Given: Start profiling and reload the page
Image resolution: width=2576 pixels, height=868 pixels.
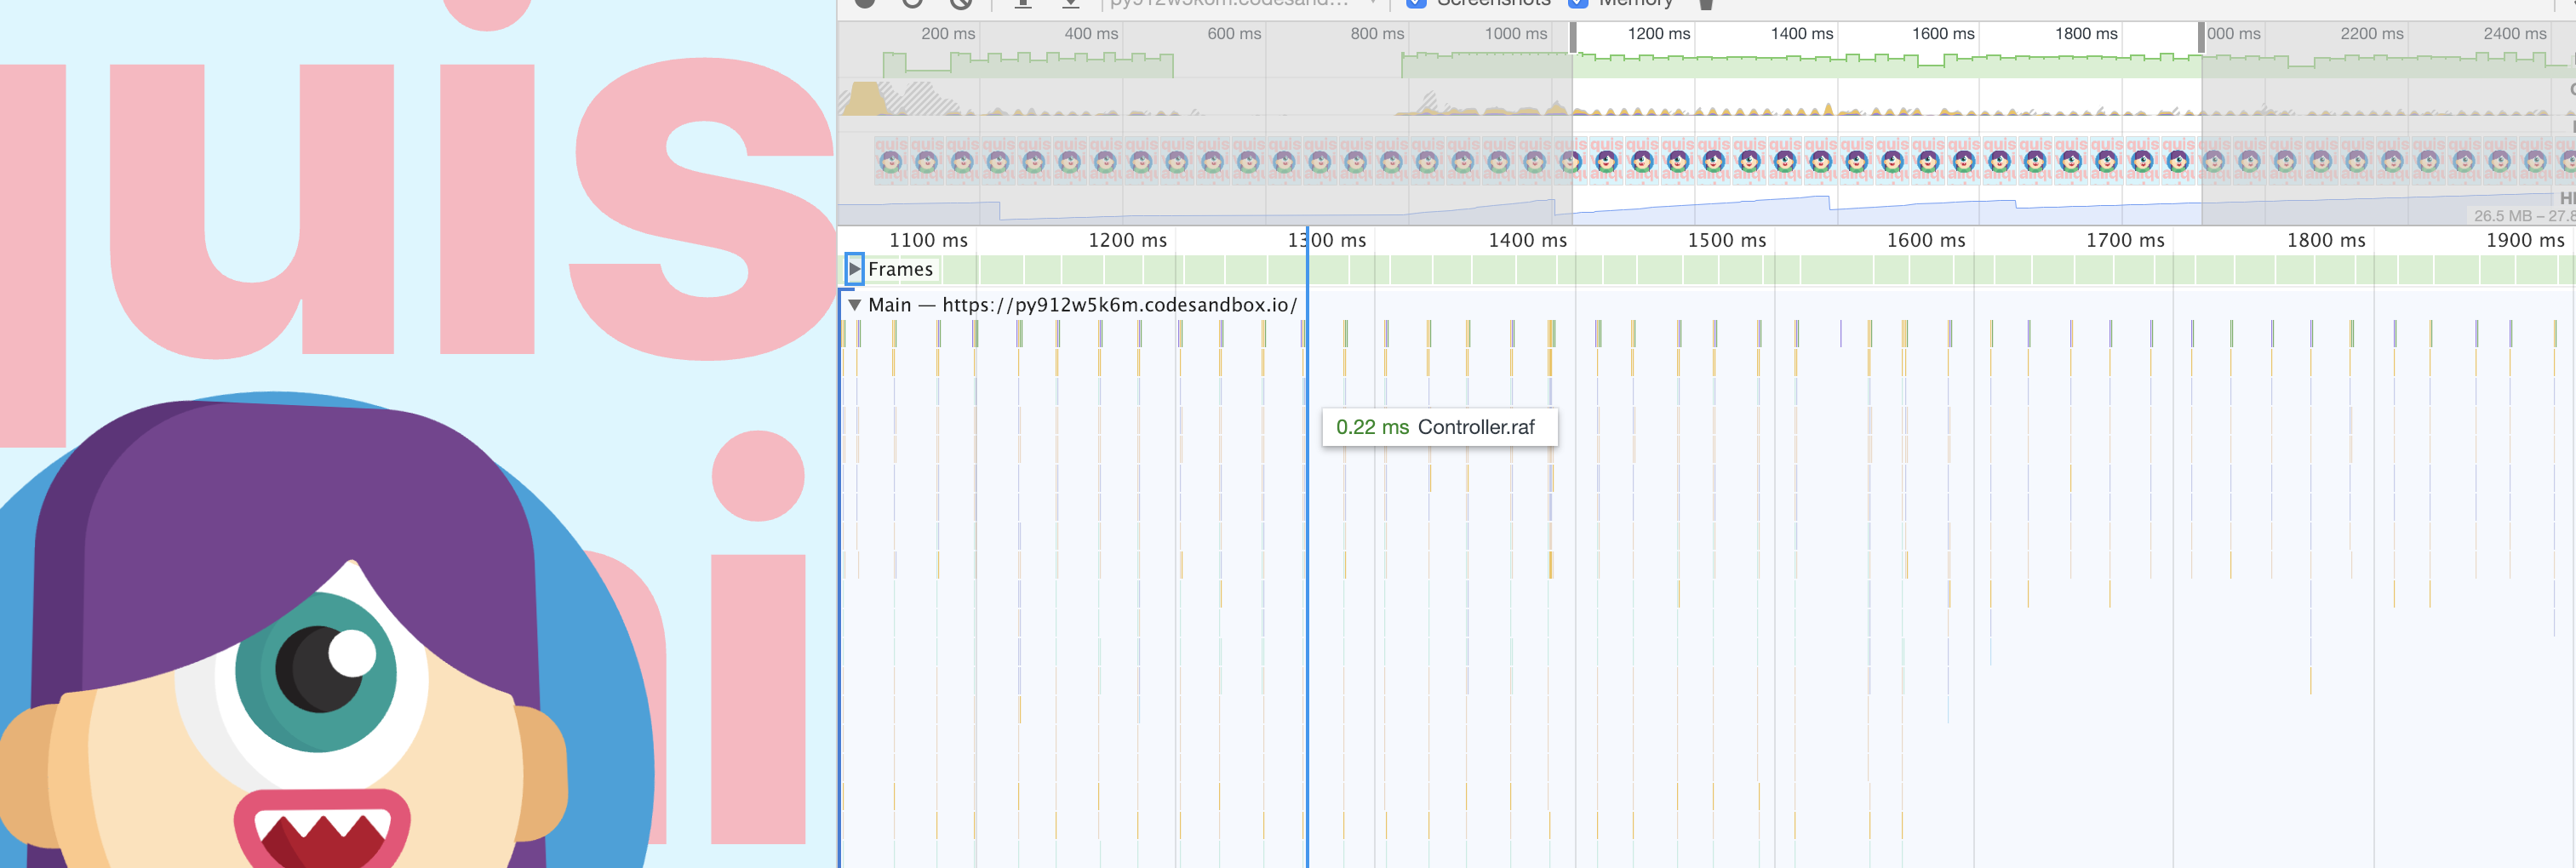Looking at the screenshot, I should point(911,3).
